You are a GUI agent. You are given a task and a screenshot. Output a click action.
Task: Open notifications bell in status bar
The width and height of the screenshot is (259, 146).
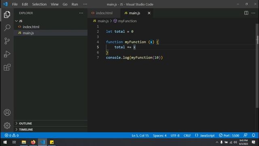[253, 135]
